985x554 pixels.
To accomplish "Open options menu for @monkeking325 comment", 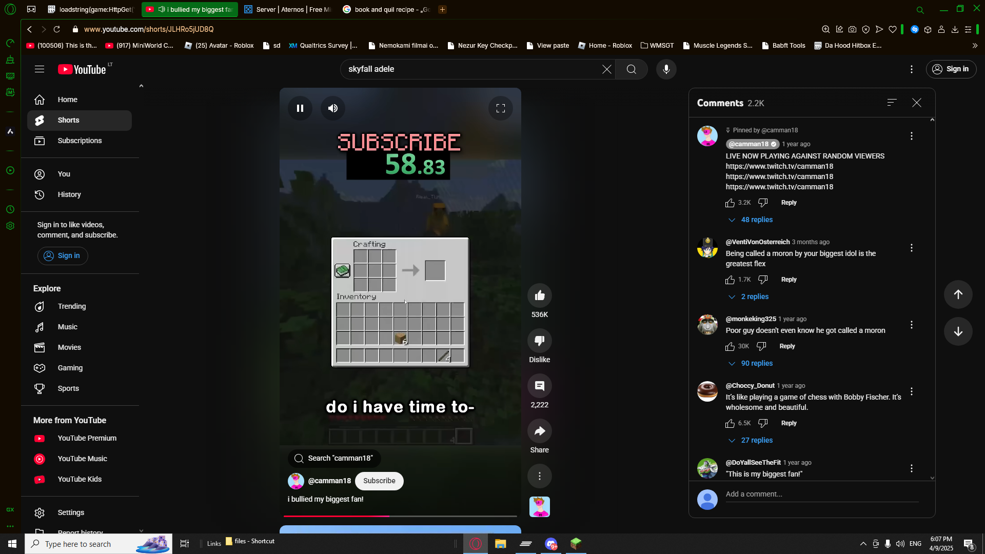I will coord(912,325).
